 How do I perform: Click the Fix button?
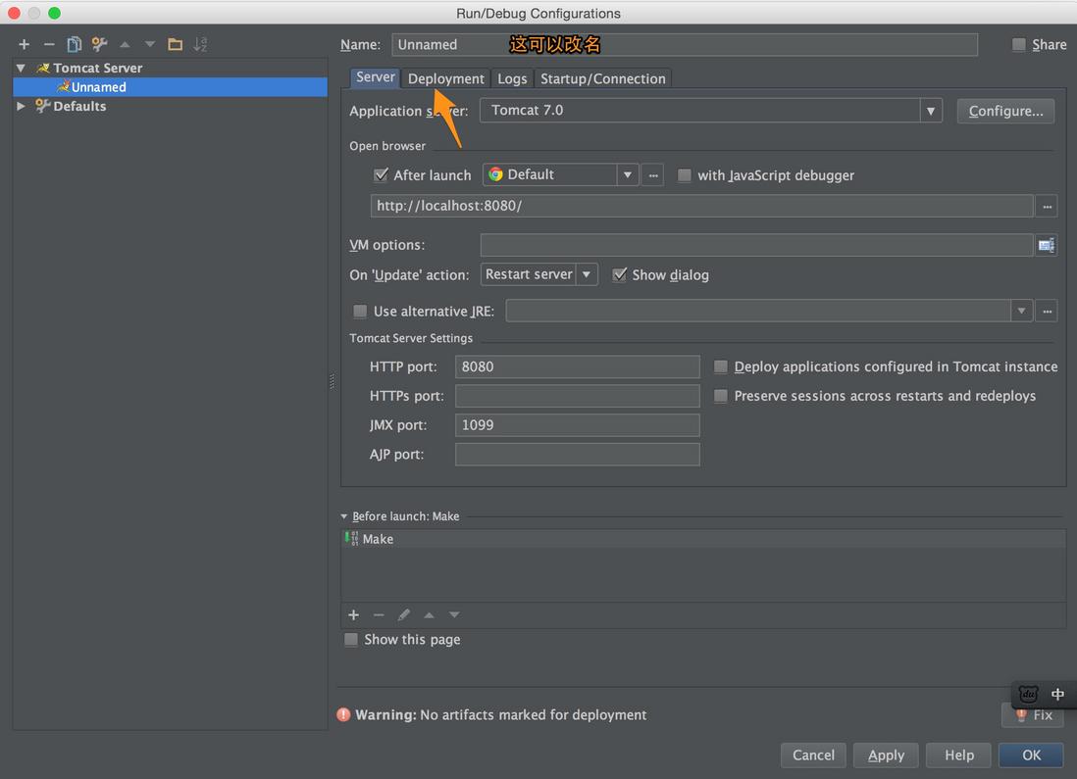click(1034, 714)
